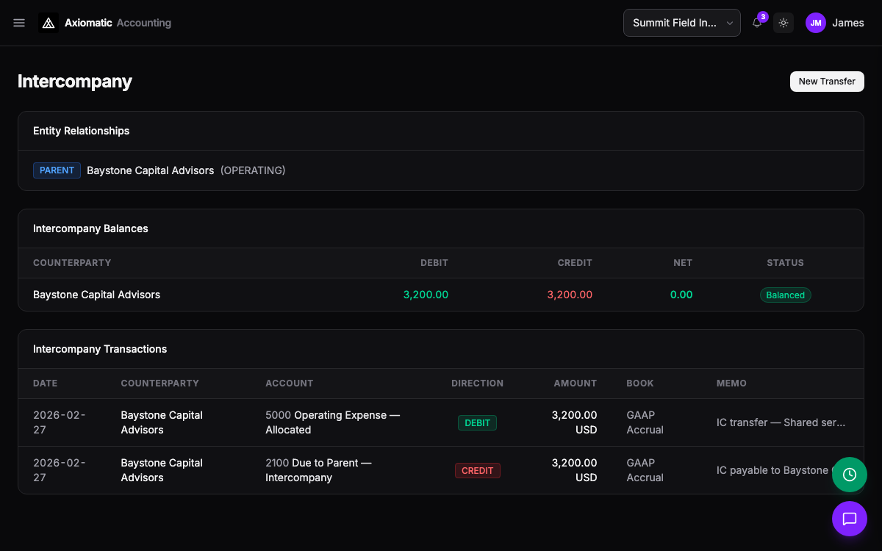
Task: Create a New Transfer
Action: point(827,82)
